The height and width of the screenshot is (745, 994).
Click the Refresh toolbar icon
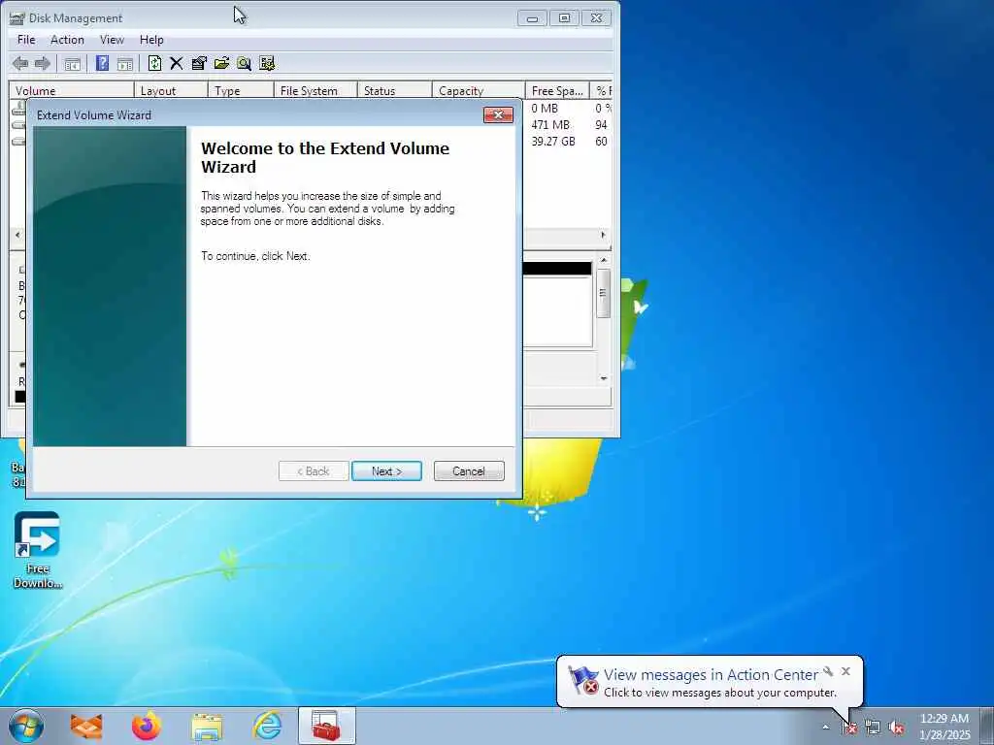click(x=154, y=63)
